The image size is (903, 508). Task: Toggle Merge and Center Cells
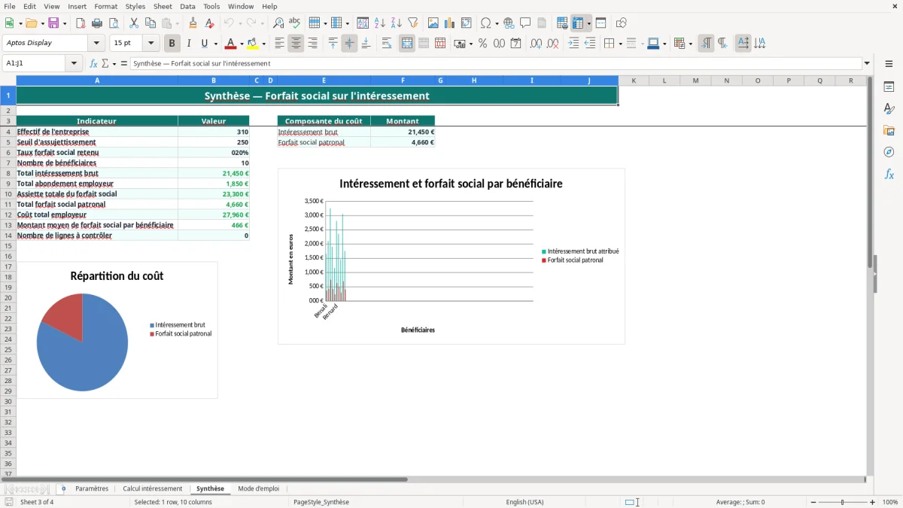pyautogui.click(x=407, y=44)
